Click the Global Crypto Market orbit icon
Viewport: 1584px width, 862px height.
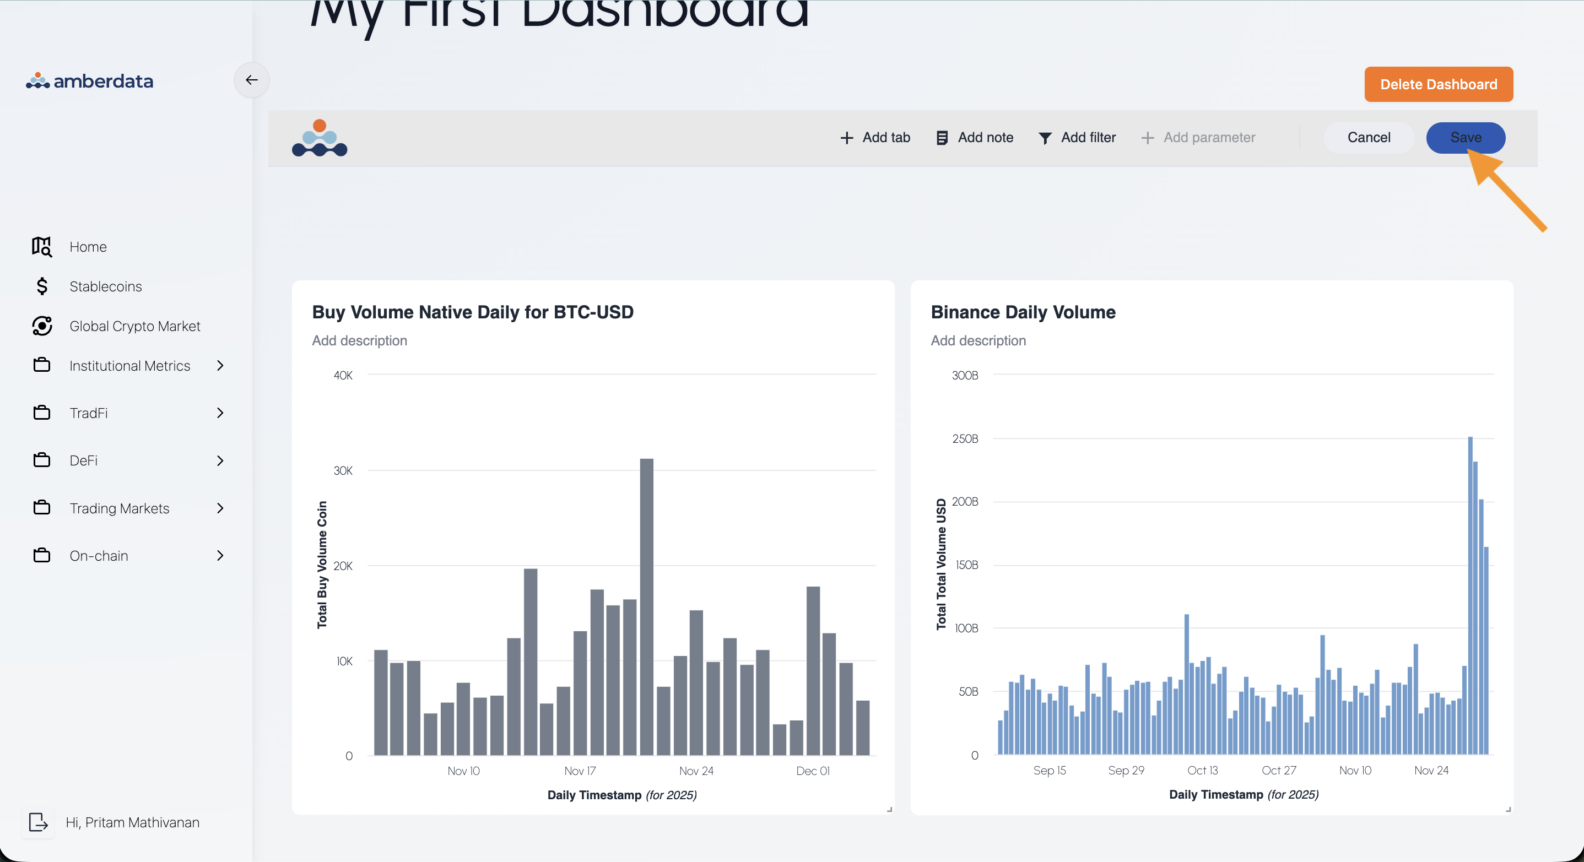tap(42, 326)
